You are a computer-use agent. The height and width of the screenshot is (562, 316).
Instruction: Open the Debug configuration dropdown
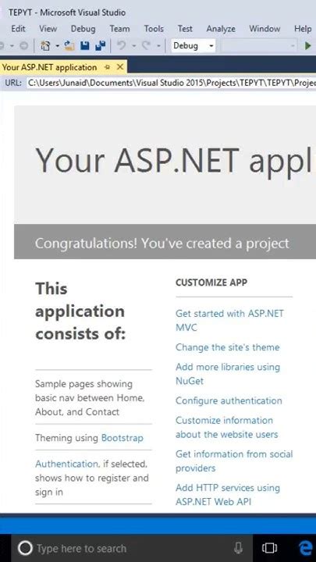point(194,46)
